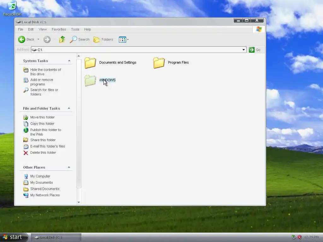Click the Documents and Settings folder name
The height and width of the screenshot is (242, 323).
pyautogui.click(x=118, y=62)
